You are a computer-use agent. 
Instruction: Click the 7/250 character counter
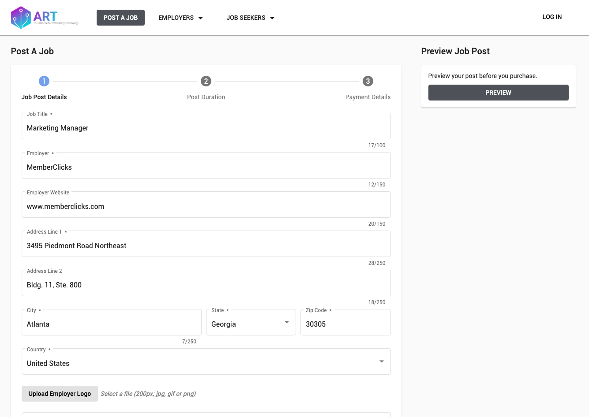[x=189, y=342]
